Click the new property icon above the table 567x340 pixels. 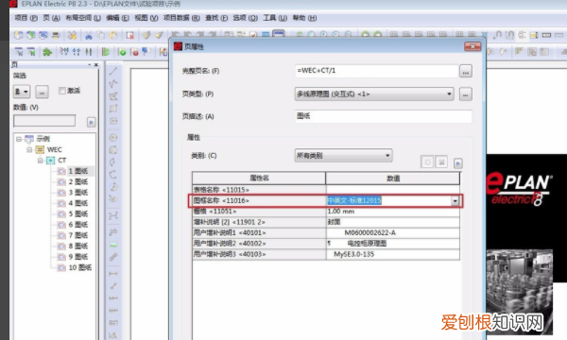coord(427,162)
